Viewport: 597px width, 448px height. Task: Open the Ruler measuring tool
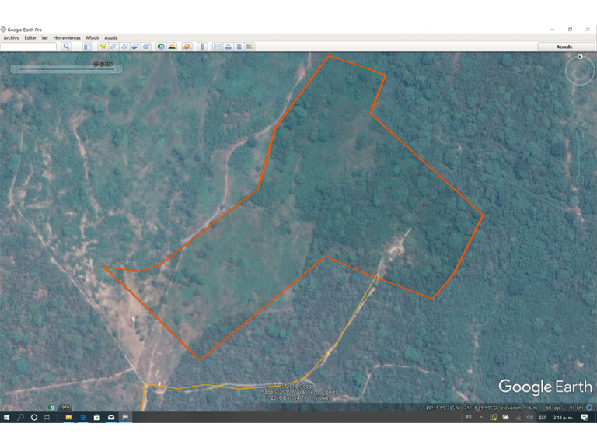coord(202,47)
